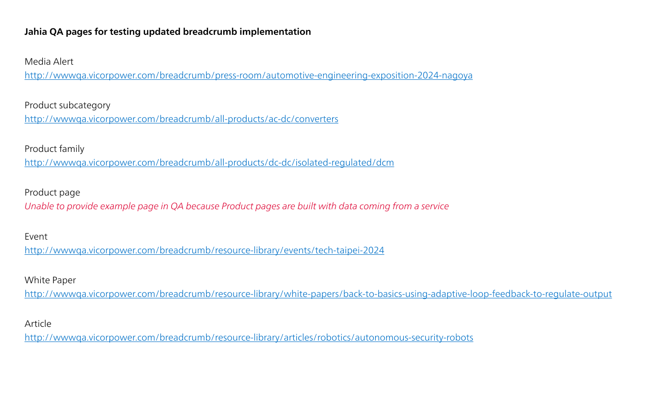Open the Product subcategory ac-dc converters link
Image resolution: width=649 pixels, height=393 pixels.
(182, 119)
